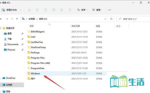Click the New Folder (新建文件夹) button
This screenshot has width=150, height=93.
tap(9, 10)
